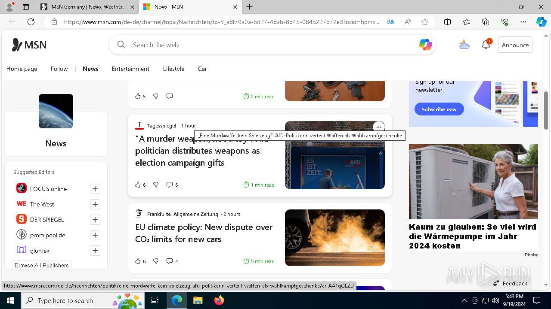Click the taskbar search box
Image resolution: width=551 pixels, height=309 pixels.
(83, 300)
